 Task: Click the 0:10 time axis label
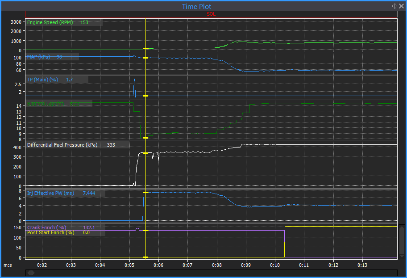[275, 265]
